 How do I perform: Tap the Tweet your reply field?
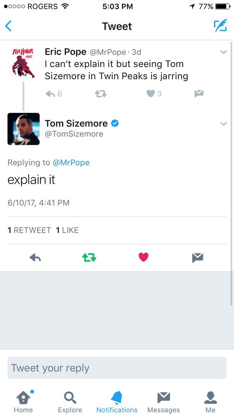coord(117,368)
